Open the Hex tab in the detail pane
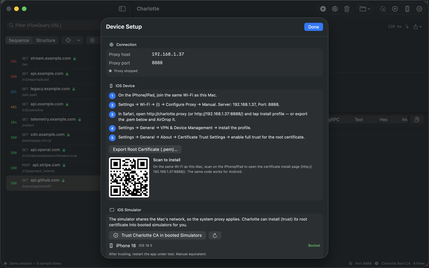 (x=383, y=120)
